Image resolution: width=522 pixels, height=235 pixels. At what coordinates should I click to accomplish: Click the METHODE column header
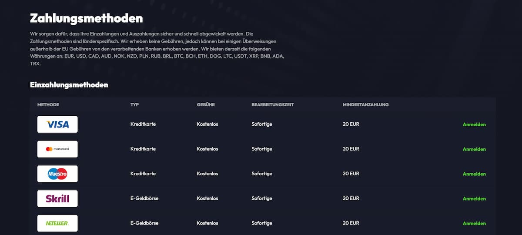pos(48,105)
